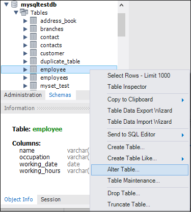Viewport: 191px width, 212px height.
Task: Expand the customer table node
Action: [25, 53]
